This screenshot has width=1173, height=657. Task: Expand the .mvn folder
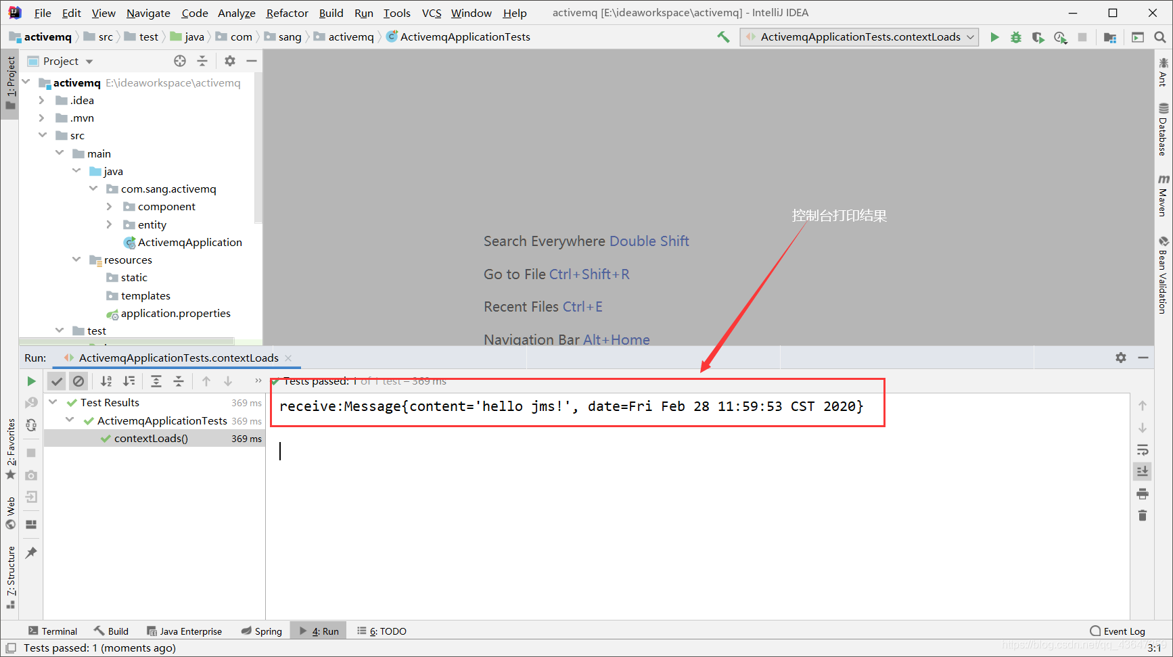click(42, 118)
